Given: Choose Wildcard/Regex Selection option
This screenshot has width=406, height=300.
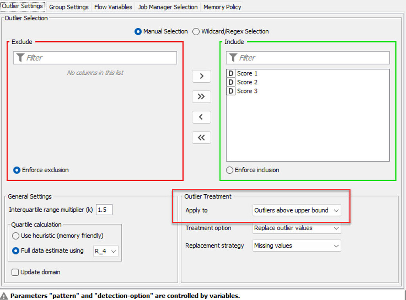Looking at the screenshot, I should [x=231, y=31].
